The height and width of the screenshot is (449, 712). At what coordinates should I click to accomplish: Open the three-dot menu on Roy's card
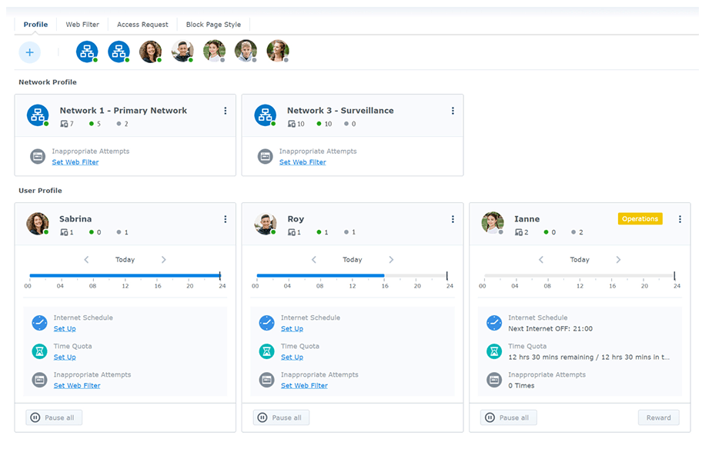click(453, 219)
